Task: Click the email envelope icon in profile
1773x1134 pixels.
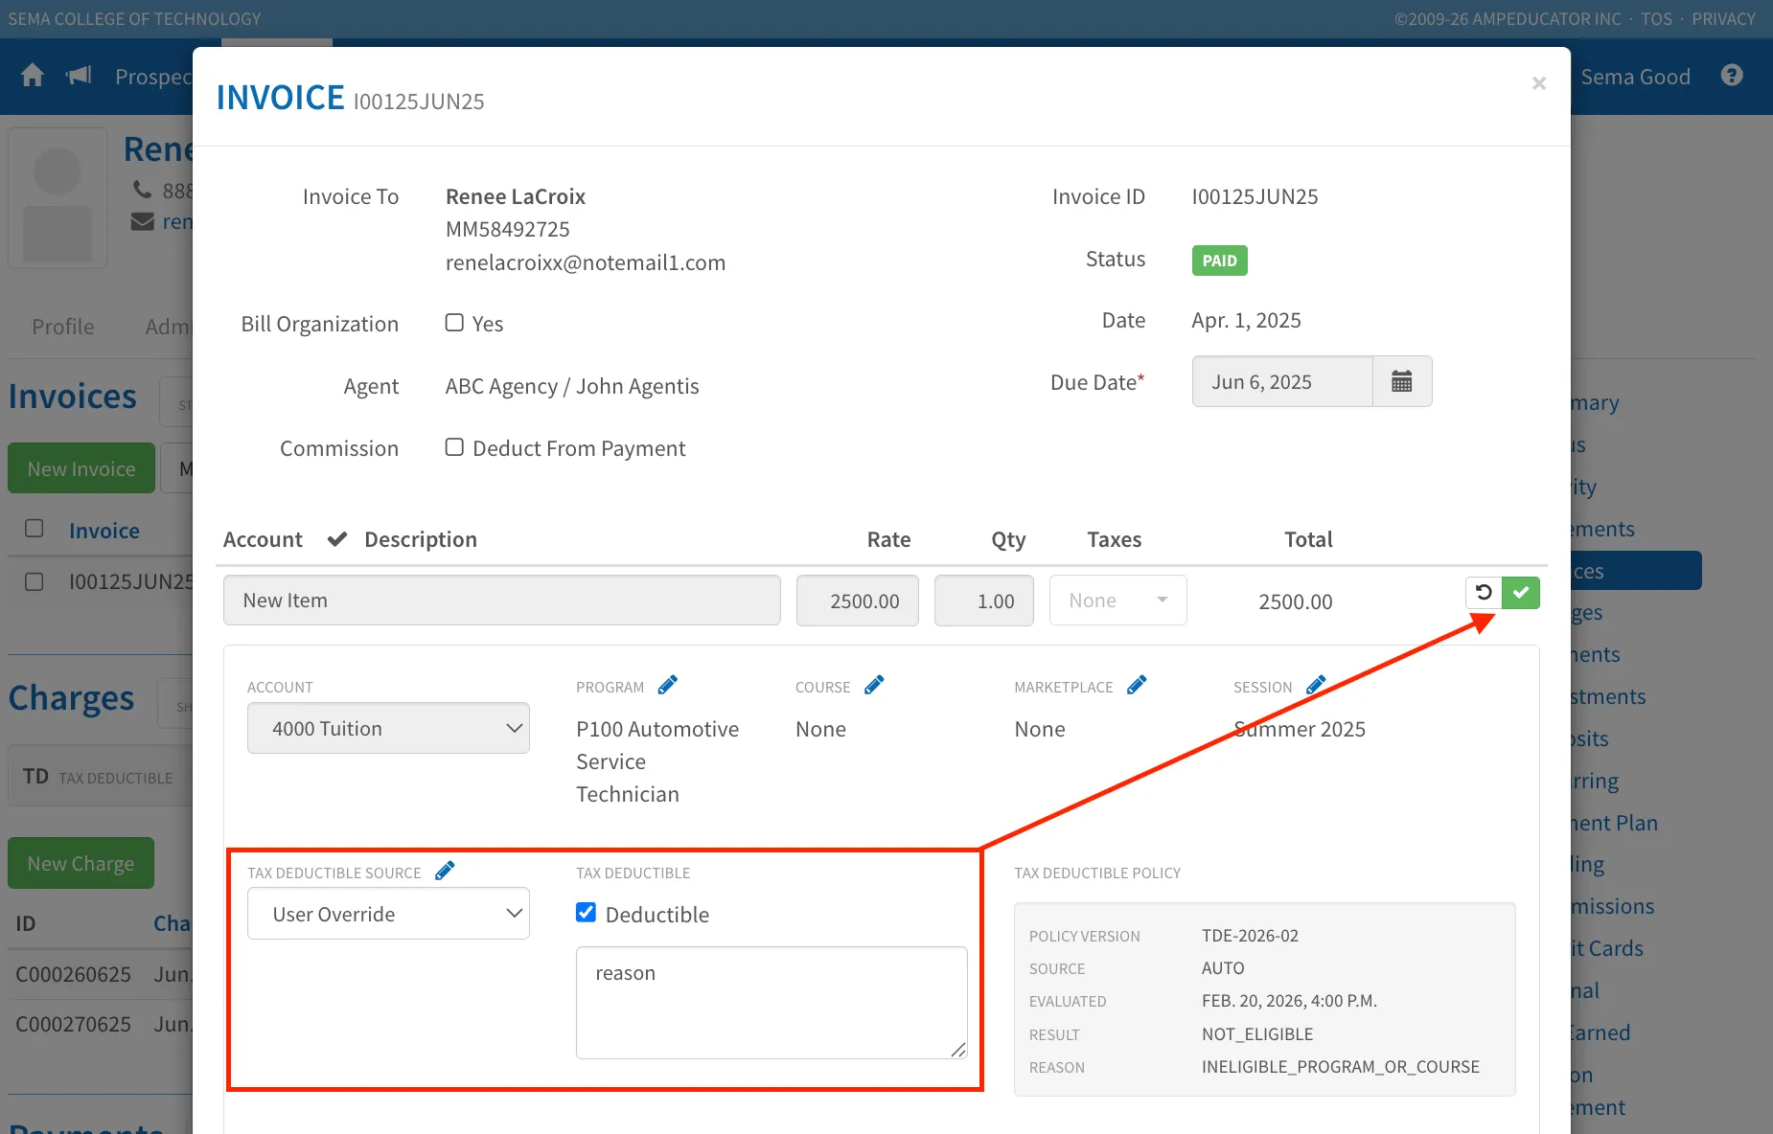Action: tap(143, 222)
